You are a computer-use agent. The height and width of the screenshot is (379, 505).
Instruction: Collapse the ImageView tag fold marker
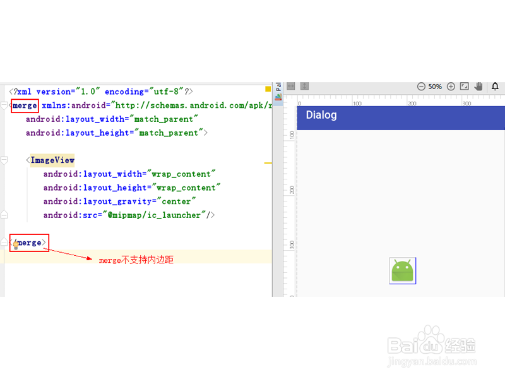(4, 160)
